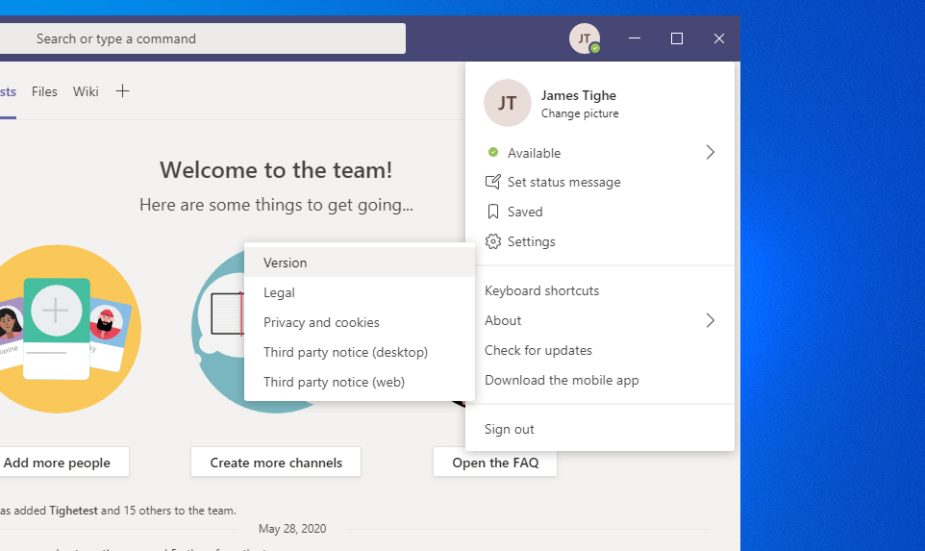The height and width of the screenshot is (551, 925).
Task: Switch to the Wiki tab
Action: tap(86, 91)
